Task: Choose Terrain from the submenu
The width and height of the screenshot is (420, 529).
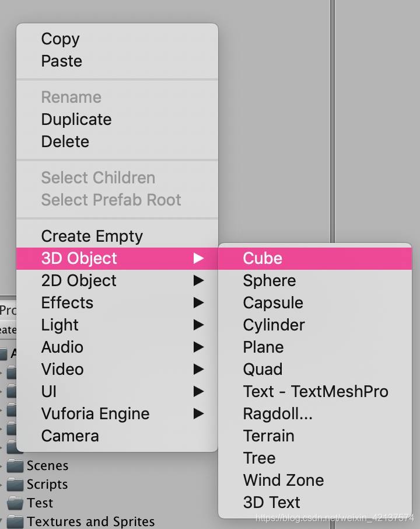Action: (x=268, y=436)
